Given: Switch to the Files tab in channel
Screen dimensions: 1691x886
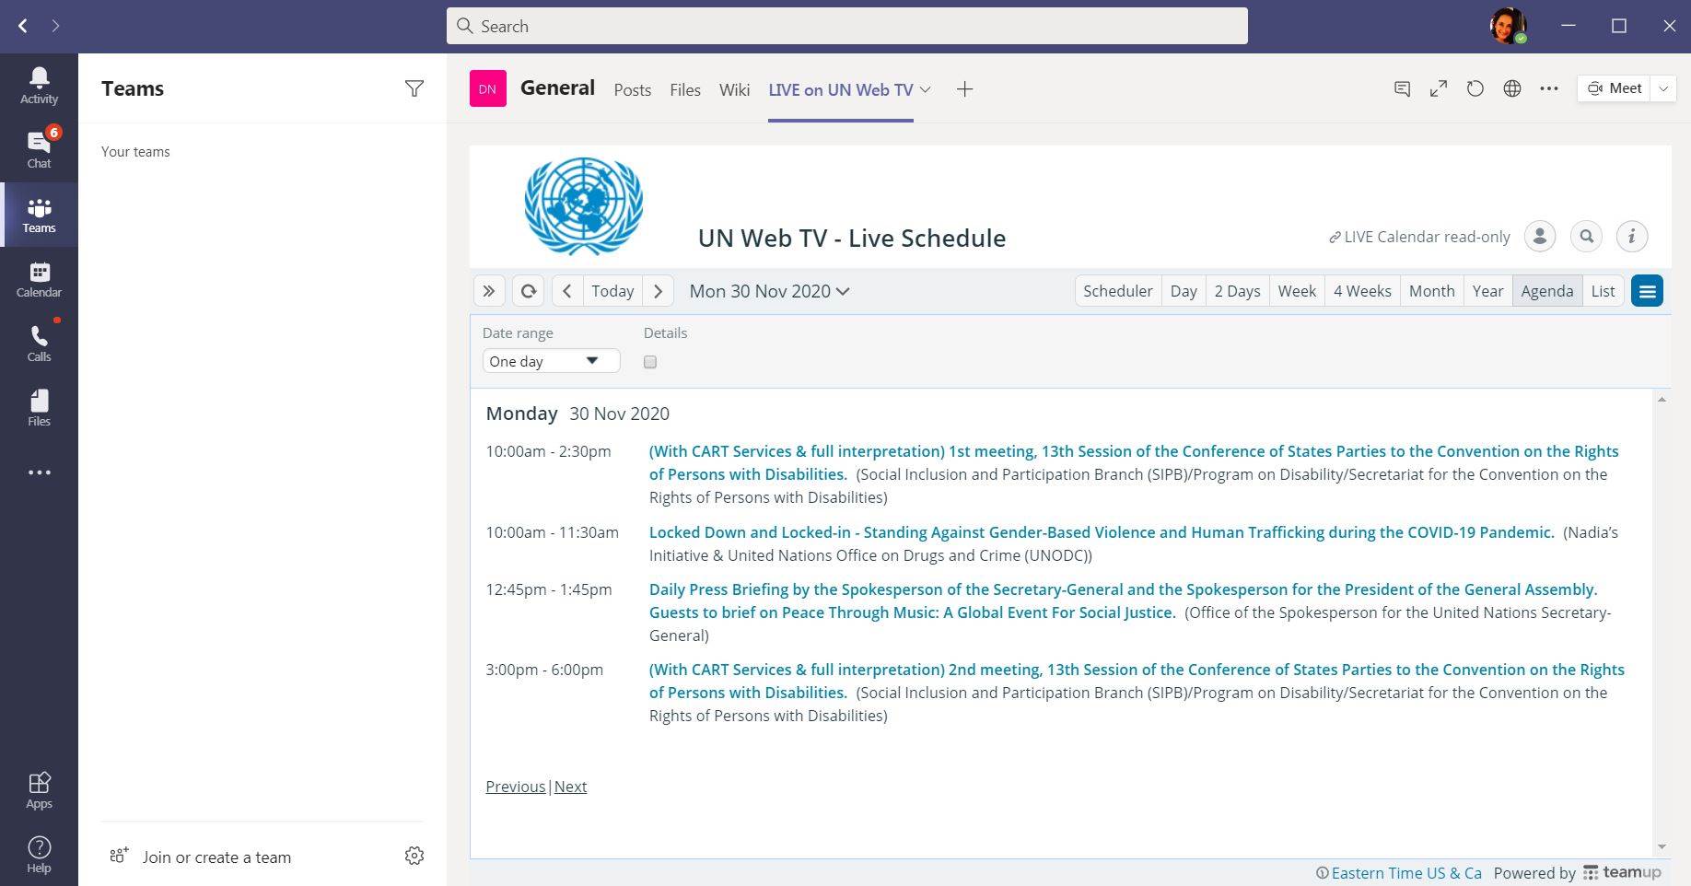Looking at the screenshot, I should (x=685, y=89).
